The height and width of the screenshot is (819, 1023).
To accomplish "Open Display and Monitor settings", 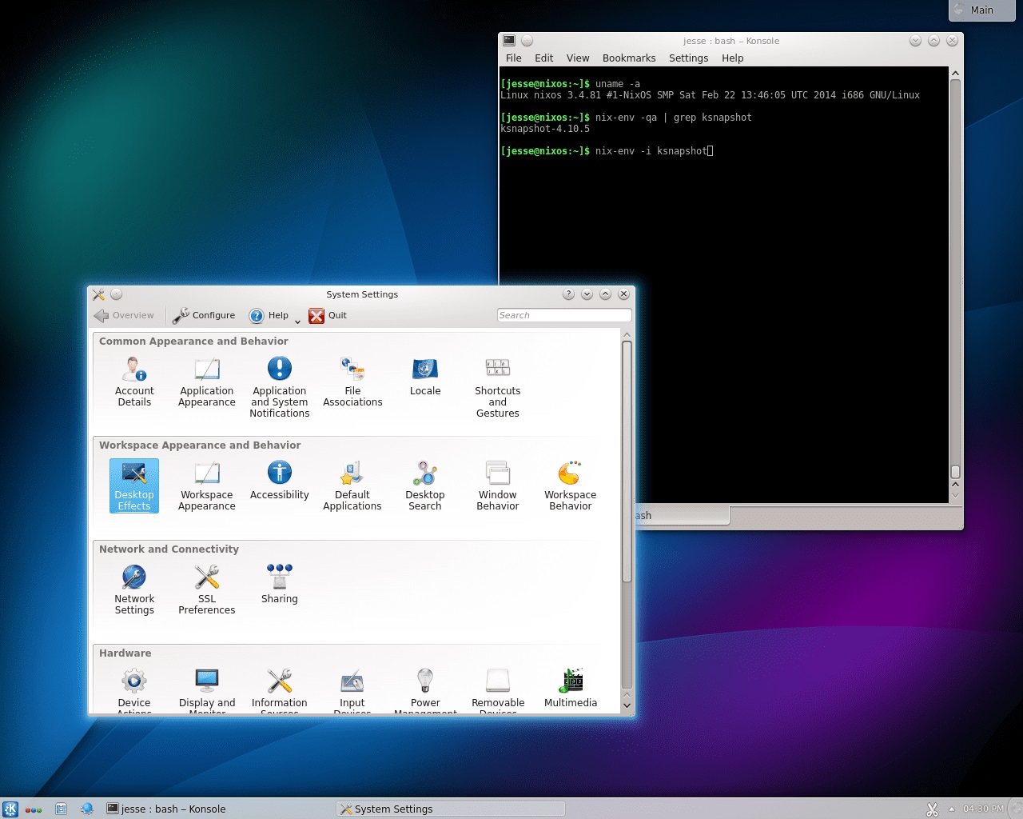I will pos(207,689).
